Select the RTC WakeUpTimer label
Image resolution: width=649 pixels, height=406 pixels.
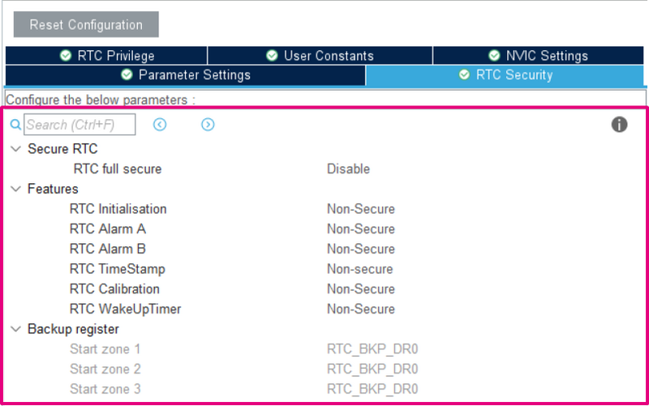coord(125,309)
